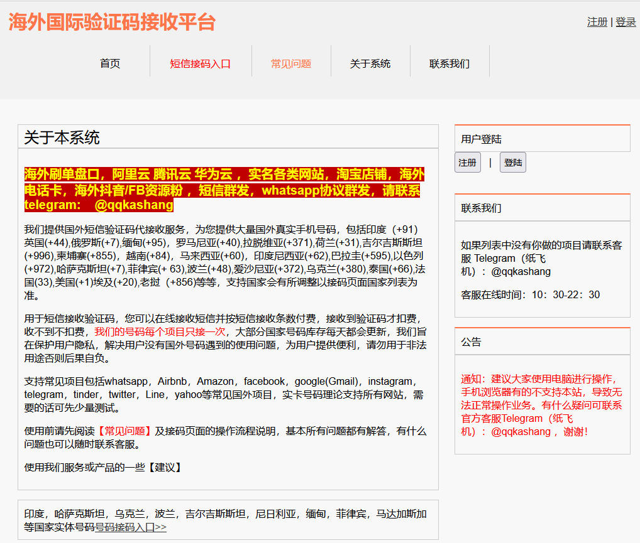640x543 pixels.
Task: Open the 短信接码入口 navigation item
Action: 201,64
